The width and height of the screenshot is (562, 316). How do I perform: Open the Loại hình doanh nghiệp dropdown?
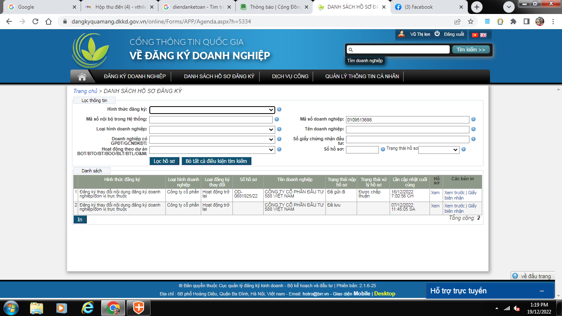point(212,130)
